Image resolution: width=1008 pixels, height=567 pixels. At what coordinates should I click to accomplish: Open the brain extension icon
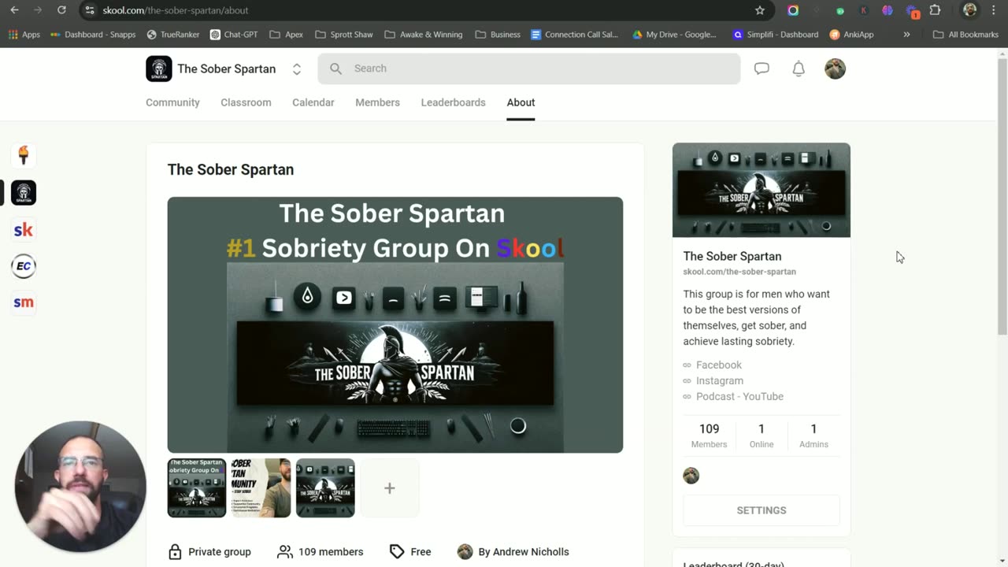(888, 10)
